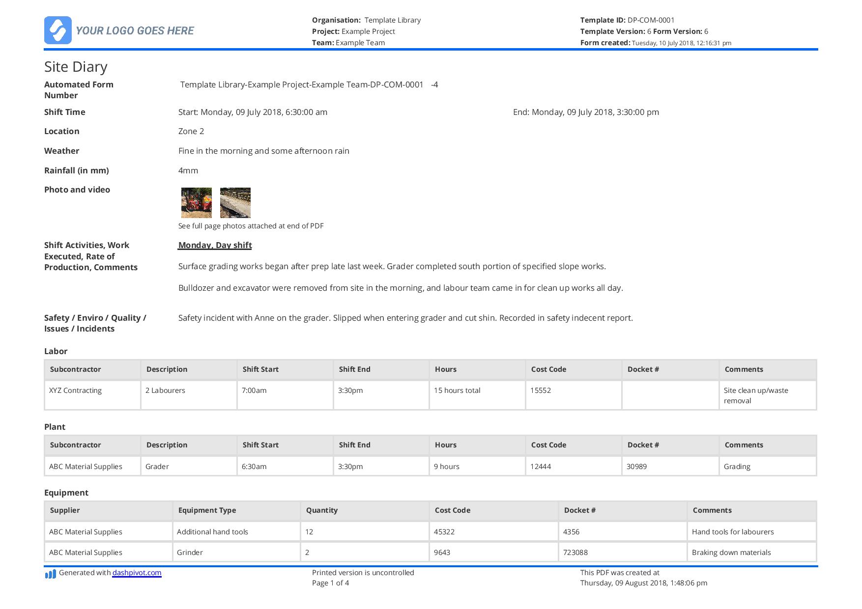This screenshot has height=609, width=862.
Task: Click 'Site clean up/waste removal' comment cell
Action: (768, 395)
